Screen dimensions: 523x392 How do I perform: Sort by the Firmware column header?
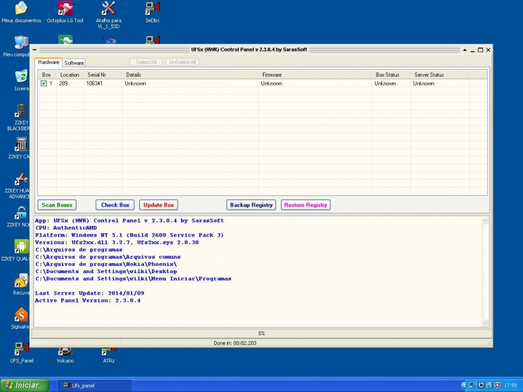point(315,74)
